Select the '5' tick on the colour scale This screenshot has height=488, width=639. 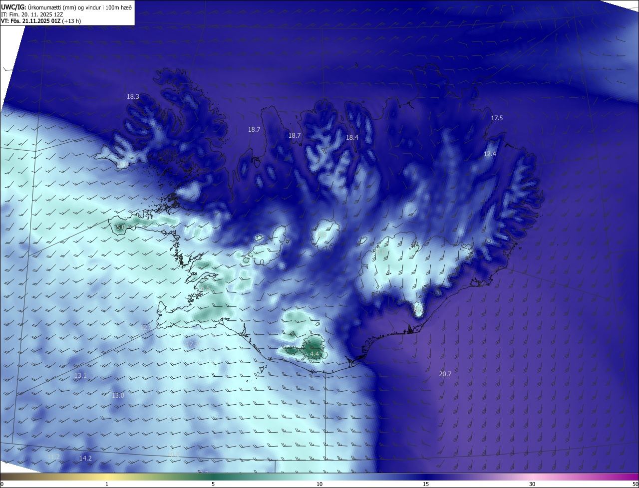click(x=213, y=485)
